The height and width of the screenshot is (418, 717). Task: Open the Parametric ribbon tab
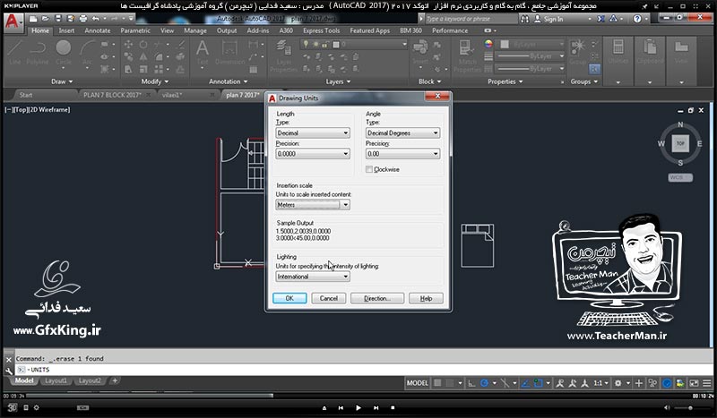[135, 30]
